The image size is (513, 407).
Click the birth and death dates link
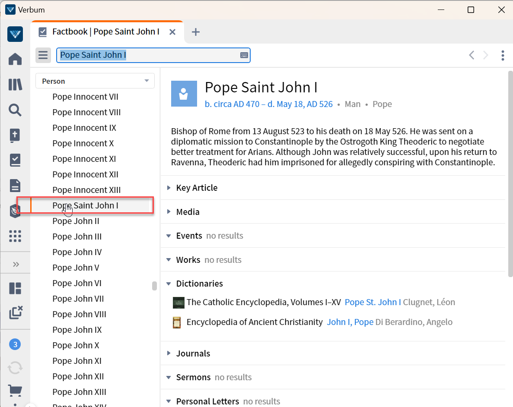tap(269, 104)
